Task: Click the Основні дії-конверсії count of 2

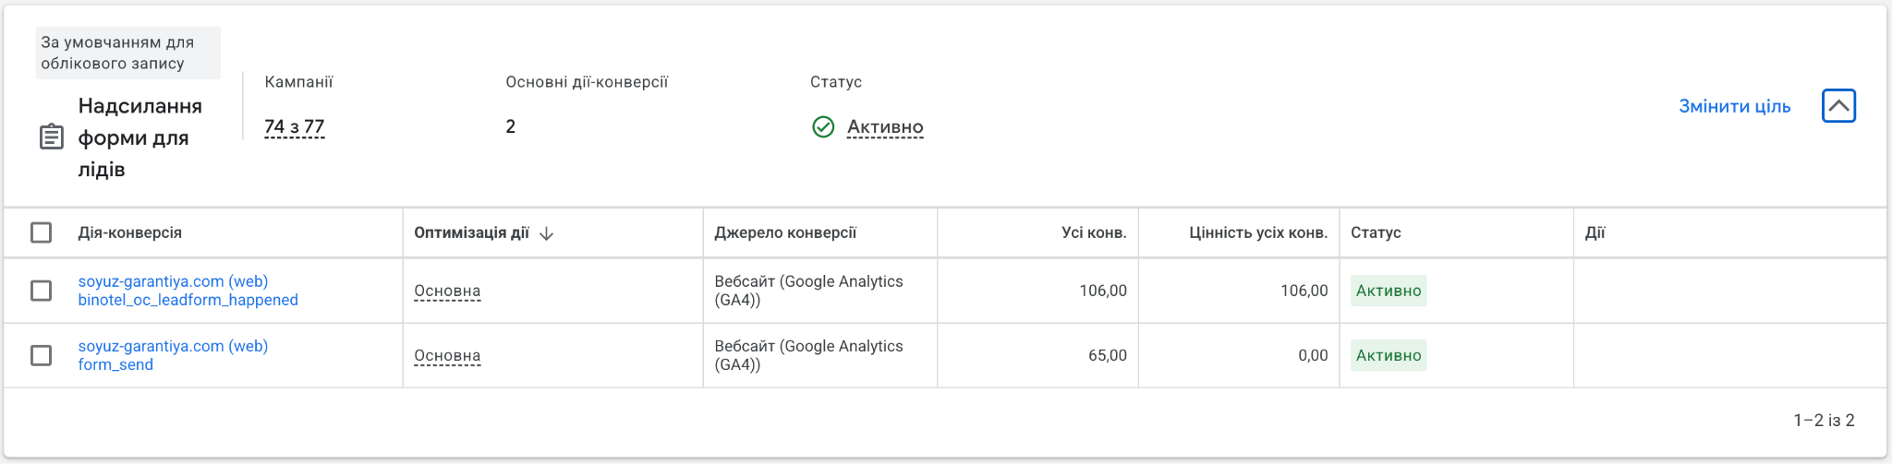Action: pyautogui.click(x=511, y=126)
